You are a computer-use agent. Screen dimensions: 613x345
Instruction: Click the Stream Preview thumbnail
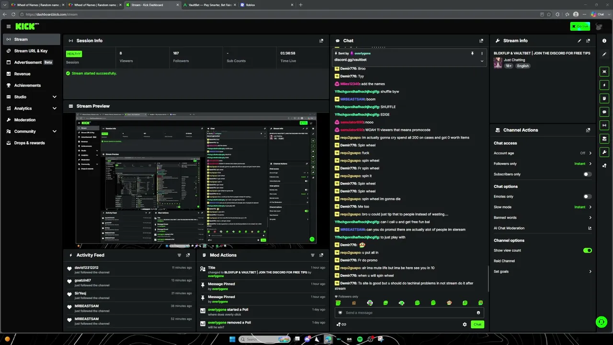tap(196, 180)
